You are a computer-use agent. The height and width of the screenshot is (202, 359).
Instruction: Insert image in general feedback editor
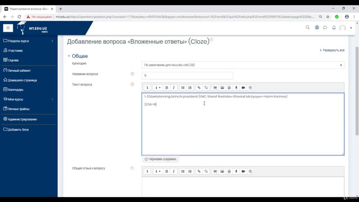pyautogui.click(x=222, y=171)
